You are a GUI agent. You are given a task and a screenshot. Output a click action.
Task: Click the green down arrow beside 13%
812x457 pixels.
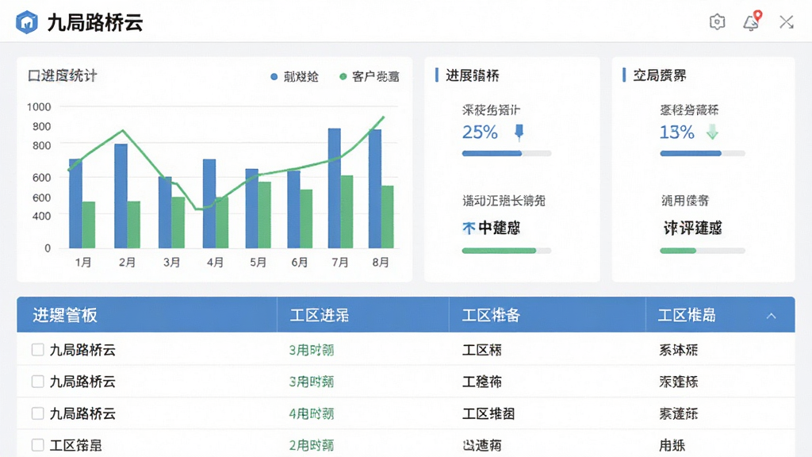coord(713,132)
